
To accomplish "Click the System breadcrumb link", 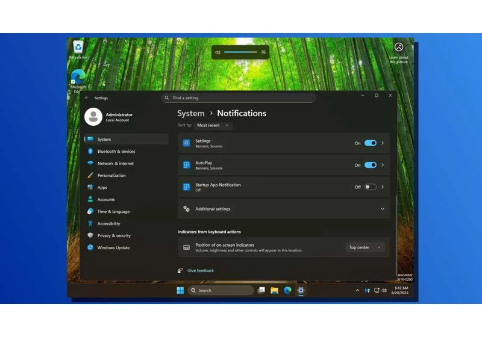I will (191, 113).
